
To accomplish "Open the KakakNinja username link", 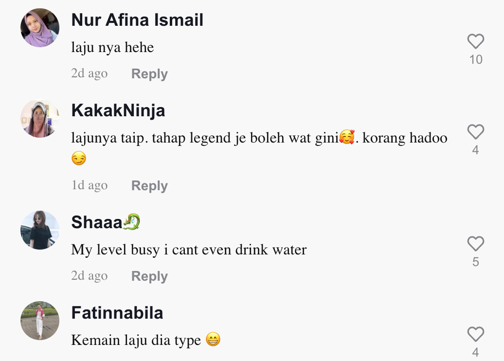I will pyautogui.click(x=118, y=110).
